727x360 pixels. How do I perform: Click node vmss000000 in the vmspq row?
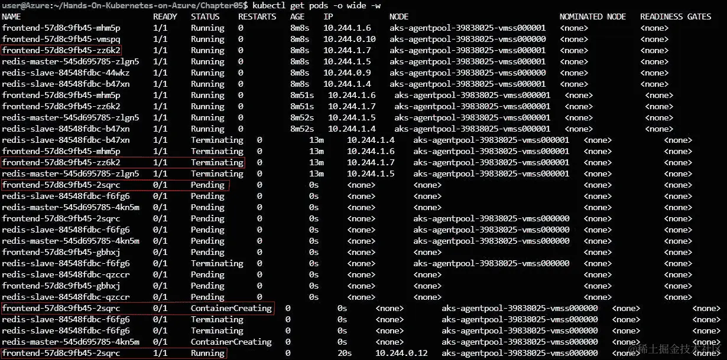click(x=468, y=39)
